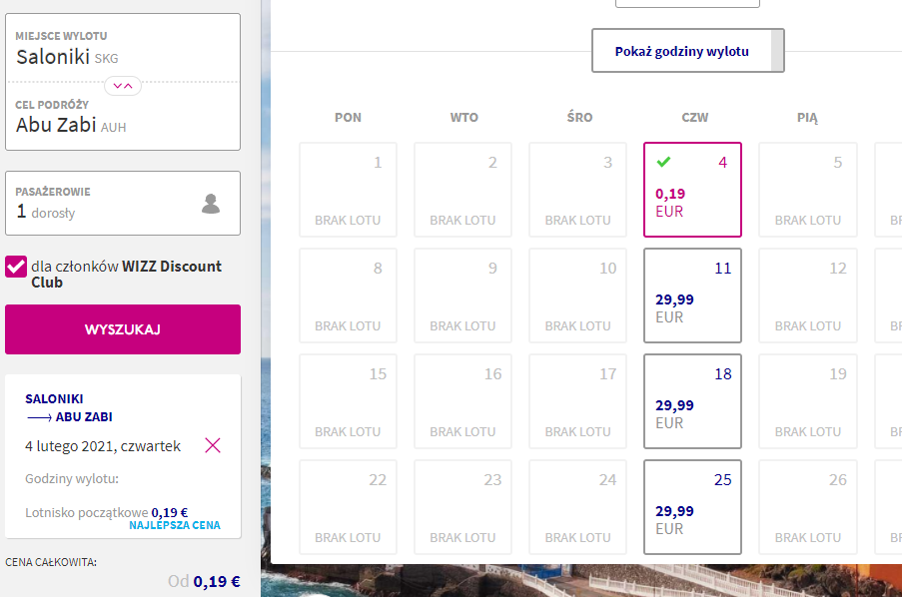This screenshot has width=902, height=597.
Task: Select the February 4 date cell
Action: click(x=692, y=190)
